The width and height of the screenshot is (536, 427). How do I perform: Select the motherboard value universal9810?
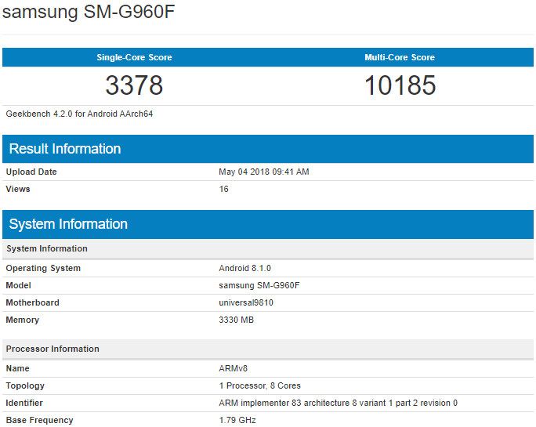[246, 302]
